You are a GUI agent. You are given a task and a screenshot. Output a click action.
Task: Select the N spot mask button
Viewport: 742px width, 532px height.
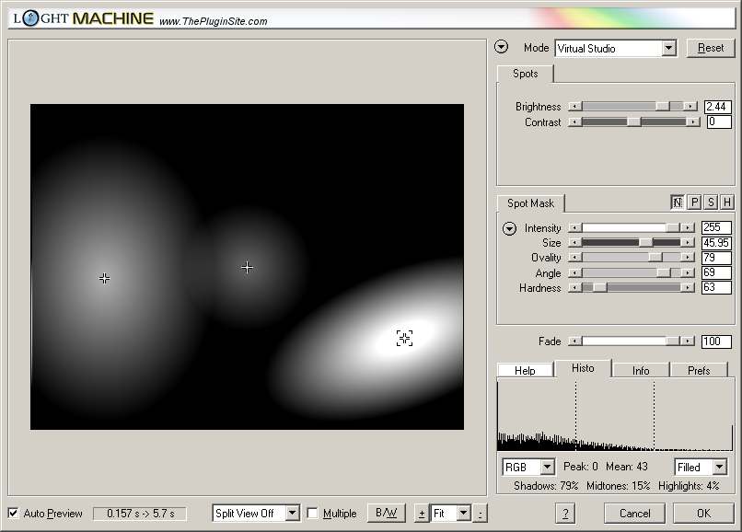coord(678,202)
